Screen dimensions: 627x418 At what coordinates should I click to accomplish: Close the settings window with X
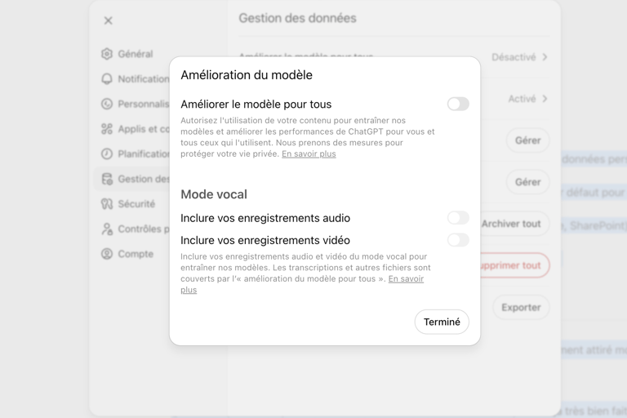[109, 20]
